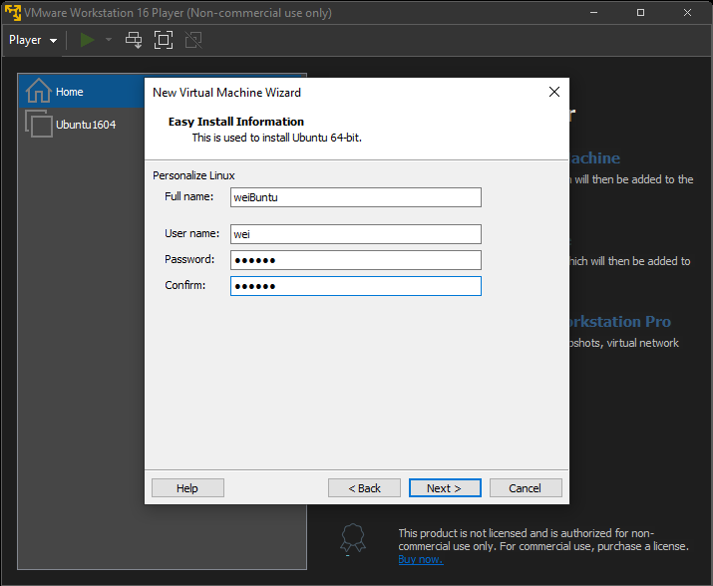Expand the power options dropdown arrow
The height and width of the screenshot is (586, 713).
[x=109, y=40]
